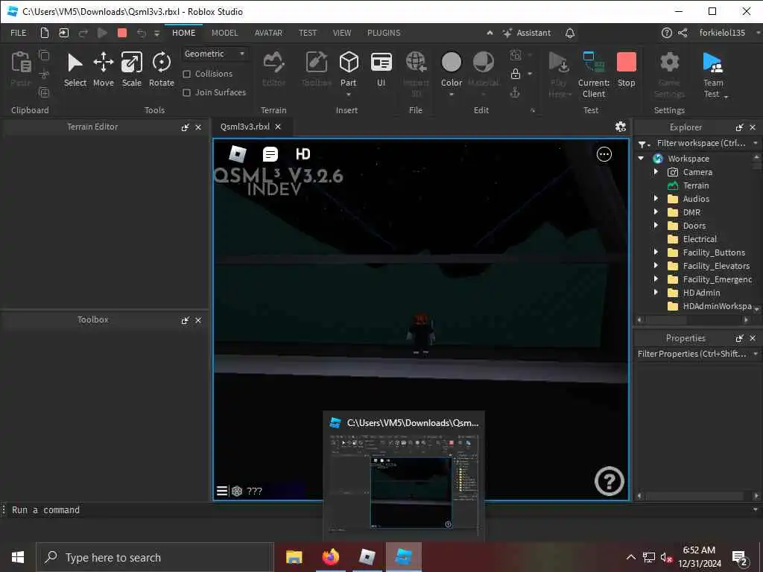Switch to the MODEL tab

[x=224, y=33]
